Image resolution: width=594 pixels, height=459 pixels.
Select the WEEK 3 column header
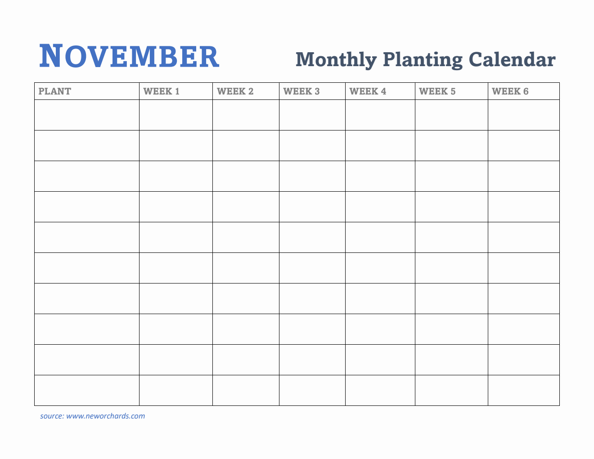301,91
